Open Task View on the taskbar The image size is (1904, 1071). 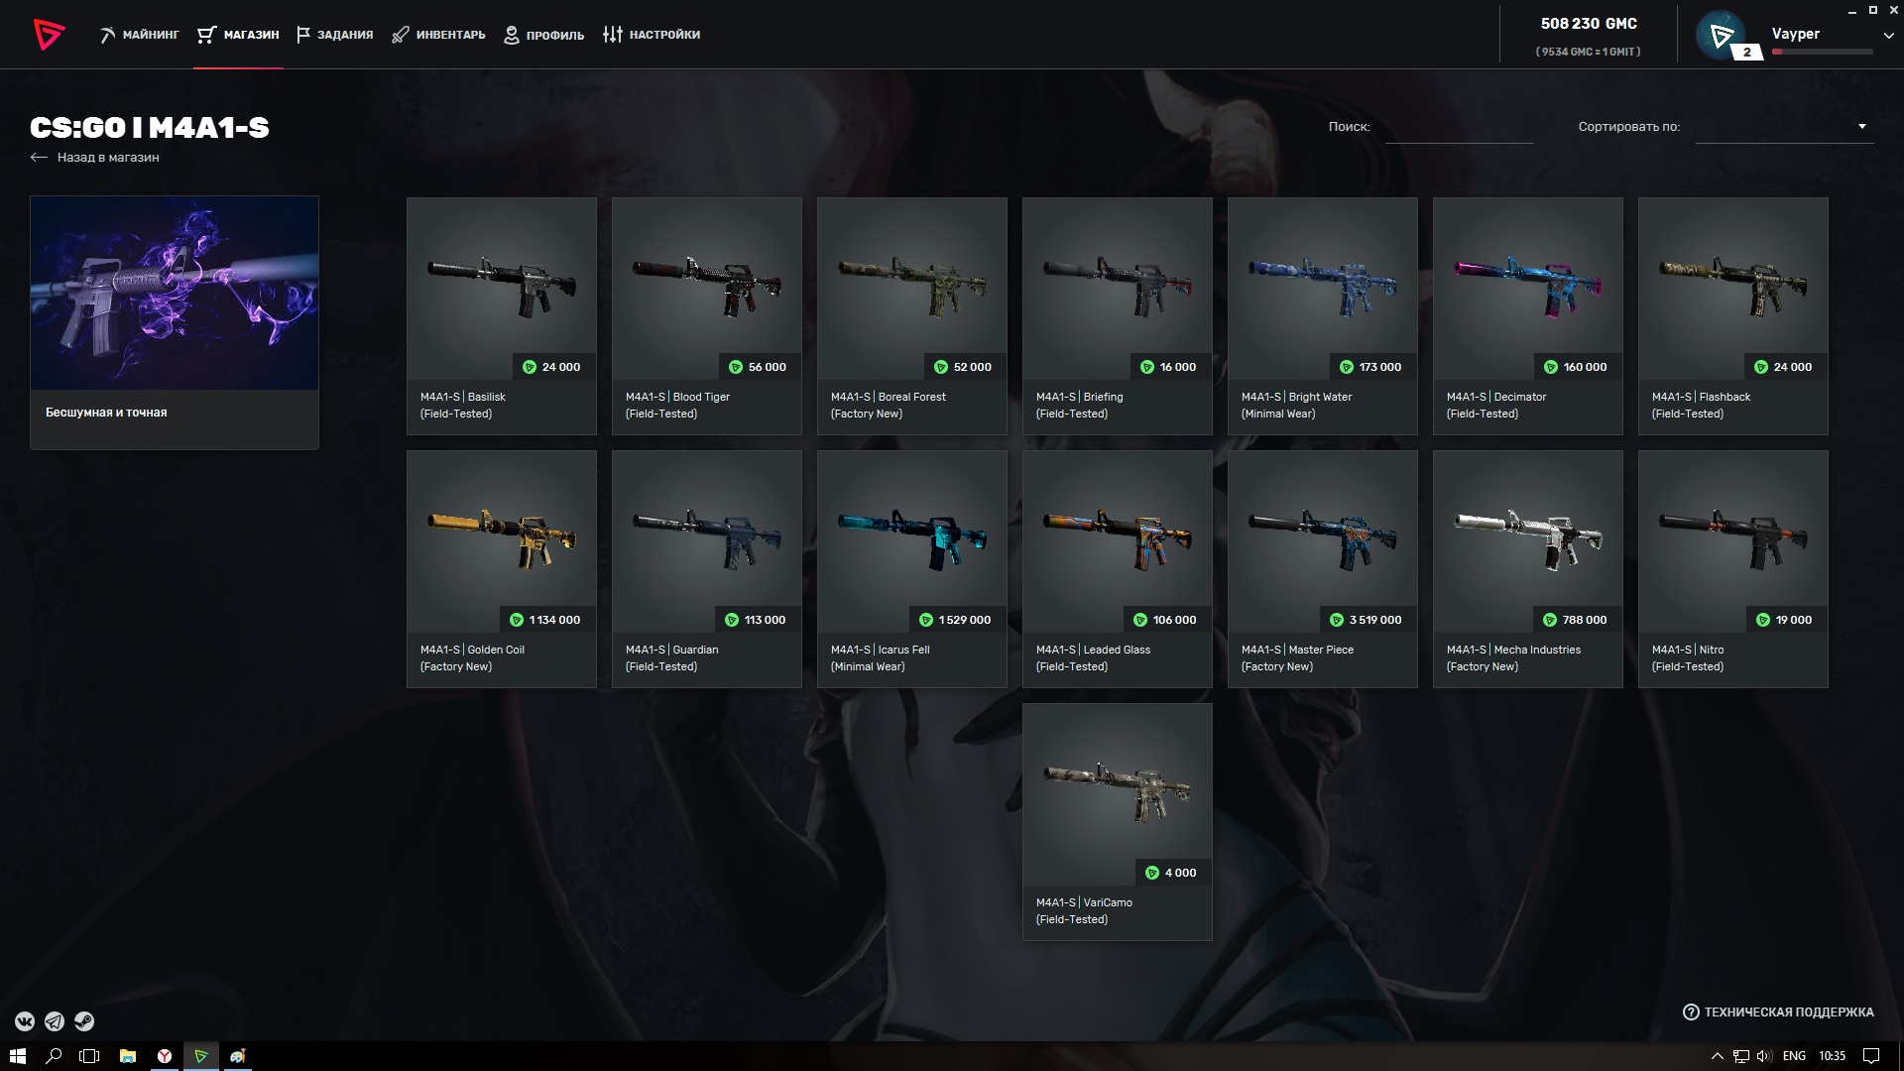tap(89, 1056)
